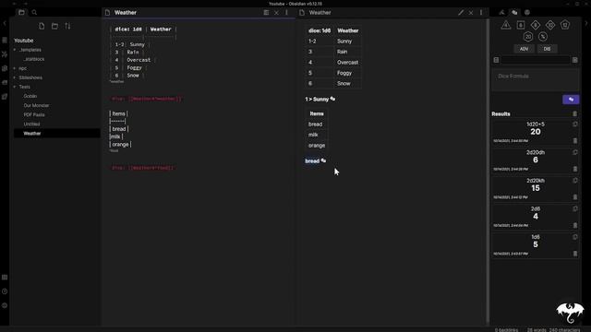Open the Dice Roller tab in right sidebar
591x332 pixels.
pos(514,12)
